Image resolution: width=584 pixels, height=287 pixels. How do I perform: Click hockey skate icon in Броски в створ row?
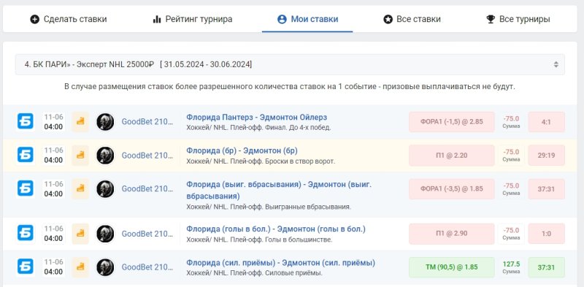click(80, 156)
